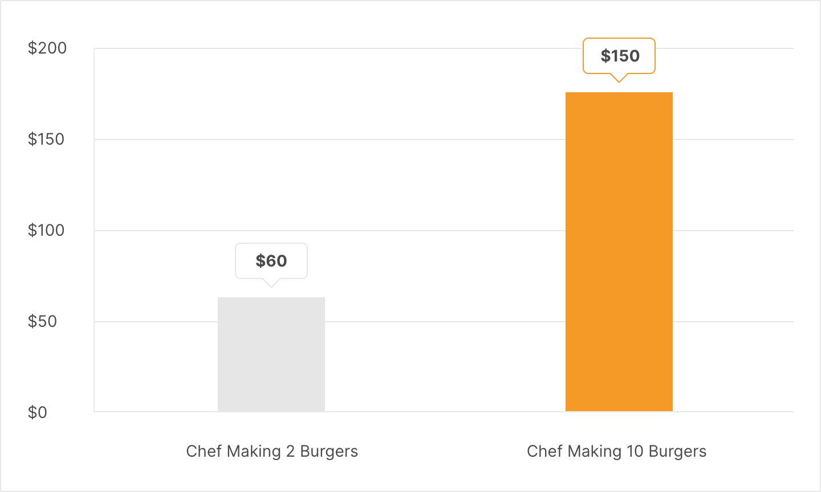
Task: Select the $150 tooltip label
Action: point(620,56)
